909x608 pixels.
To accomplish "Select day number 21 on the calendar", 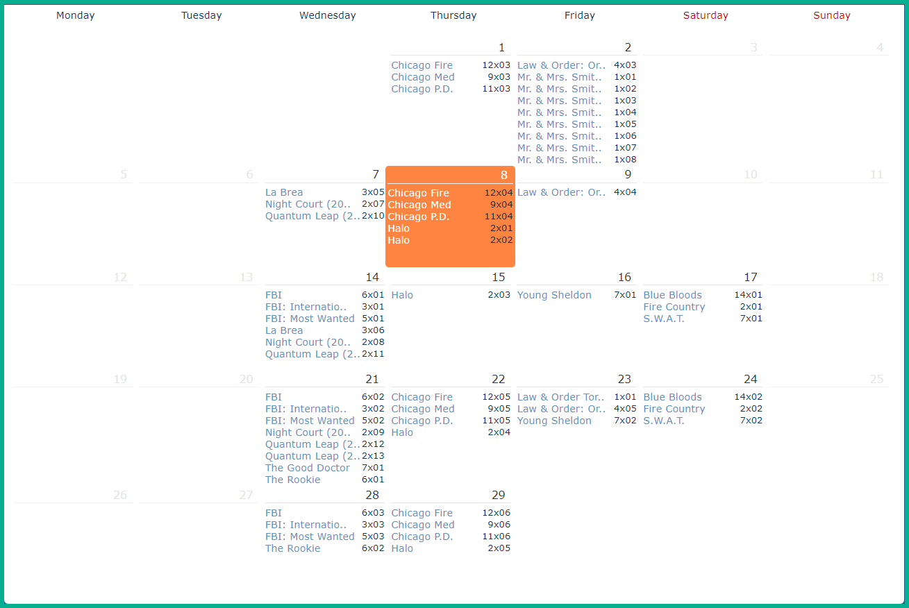I will 372,380.
